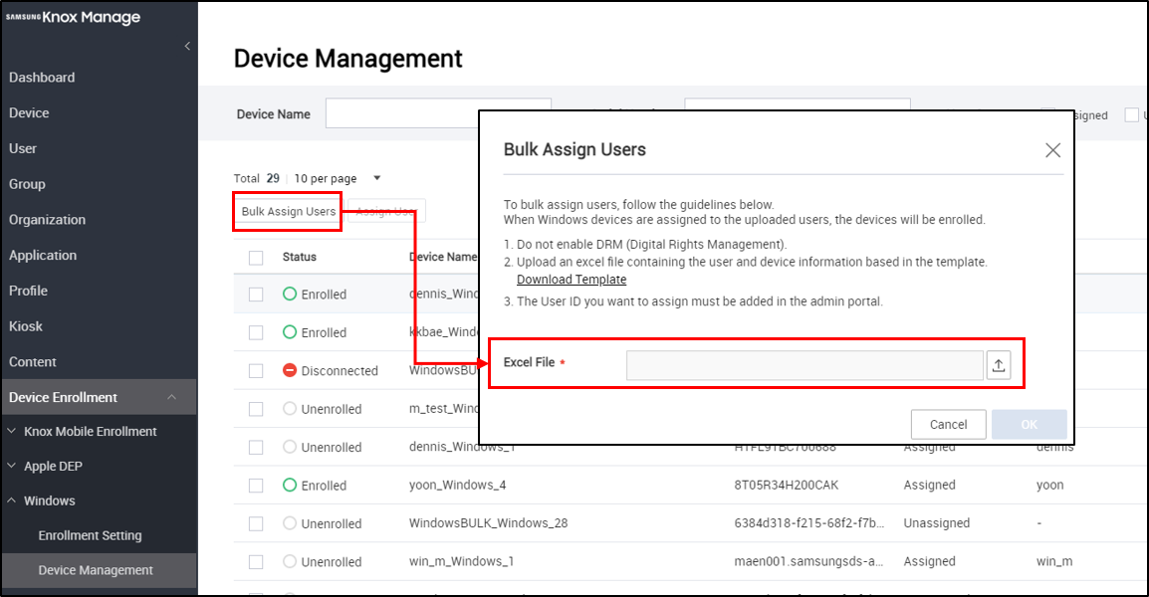Open Content in the sidebar

[32, 362]
